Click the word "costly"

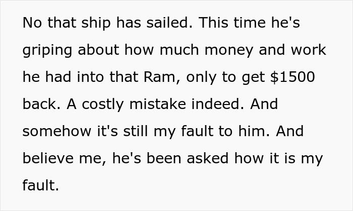tap(103, 105)
